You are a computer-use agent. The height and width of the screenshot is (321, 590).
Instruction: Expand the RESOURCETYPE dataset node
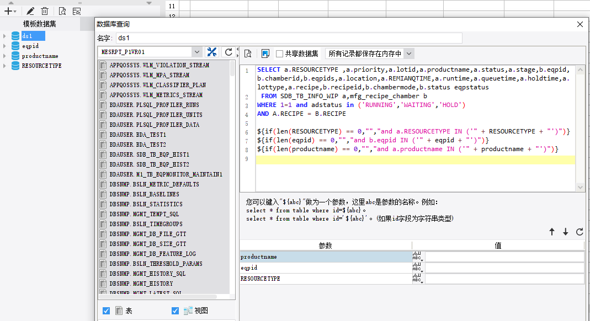[4, 66]
